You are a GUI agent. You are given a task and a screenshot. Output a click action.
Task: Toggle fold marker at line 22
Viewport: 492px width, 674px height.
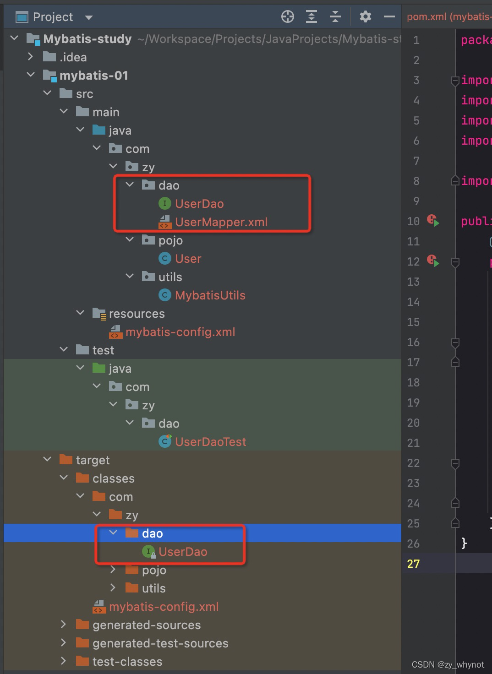pos(455,464)
